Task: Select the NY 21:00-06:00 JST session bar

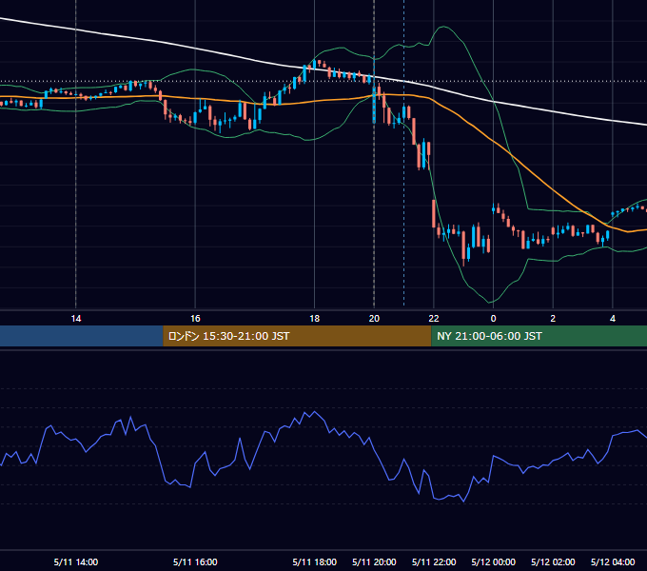Action: (x=539, y=336)
